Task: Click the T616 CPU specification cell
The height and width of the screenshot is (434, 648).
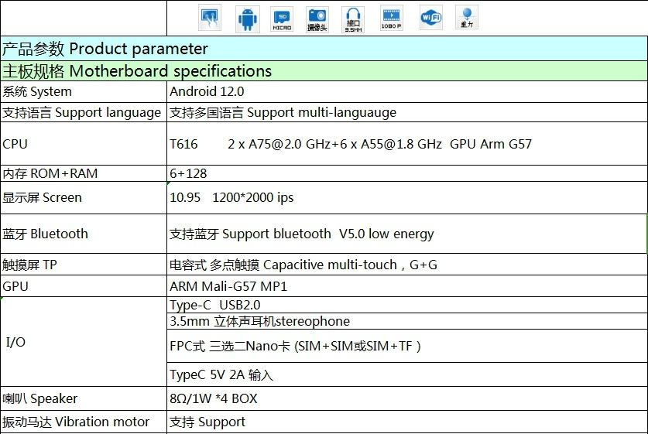Action: pos(406,144)
